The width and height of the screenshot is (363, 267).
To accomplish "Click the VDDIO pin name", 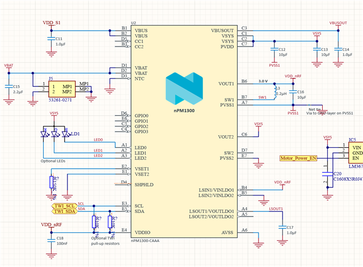I will click(x=142, y=232).
